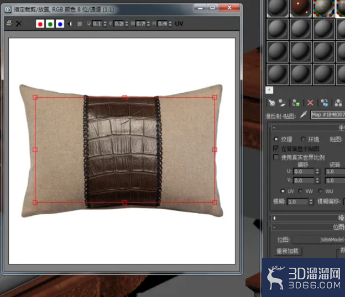Expand the noise rollout plus header
Screen dimensions: 345x297
(308, 218)
